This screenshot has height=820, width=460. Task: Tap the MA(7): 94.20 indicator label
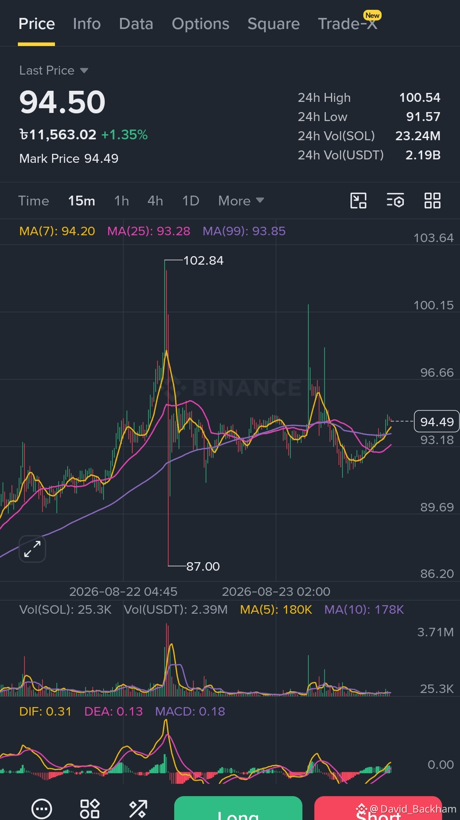(57, 231)
